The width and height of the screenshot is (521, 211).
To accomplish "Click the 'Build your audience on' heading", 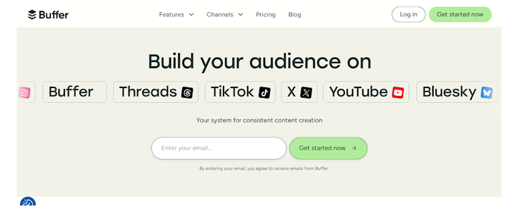I will [x=259, y=62].
